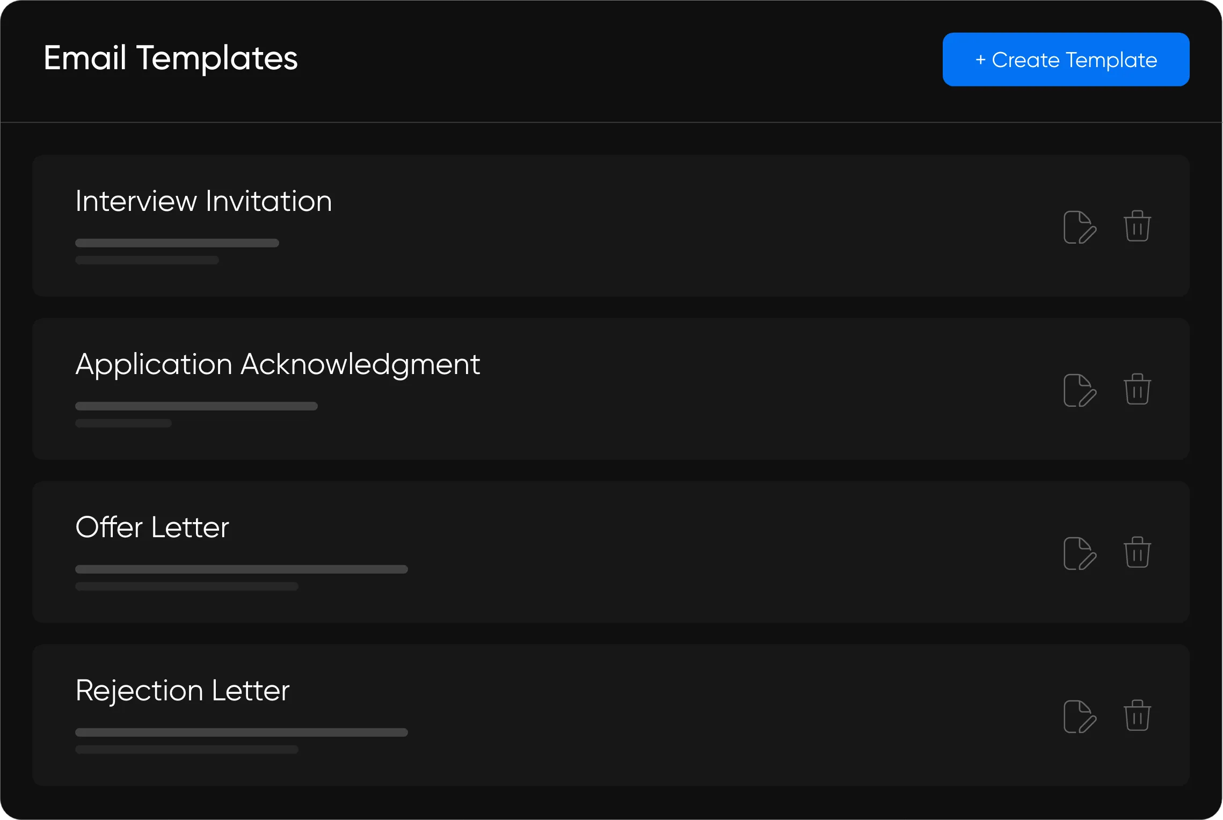This screenshot has width=1223, height=820.
Task: Open the Interview Invitation title
Action: 203,201
